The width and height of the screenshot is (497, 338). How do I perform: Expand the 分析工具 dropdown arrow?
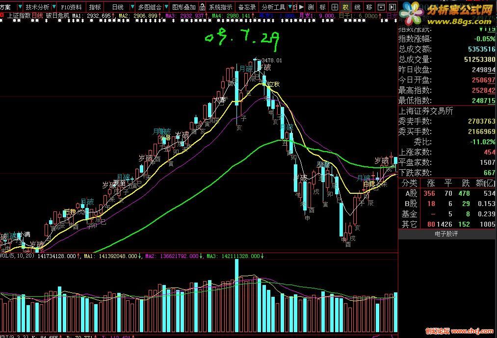289,7
